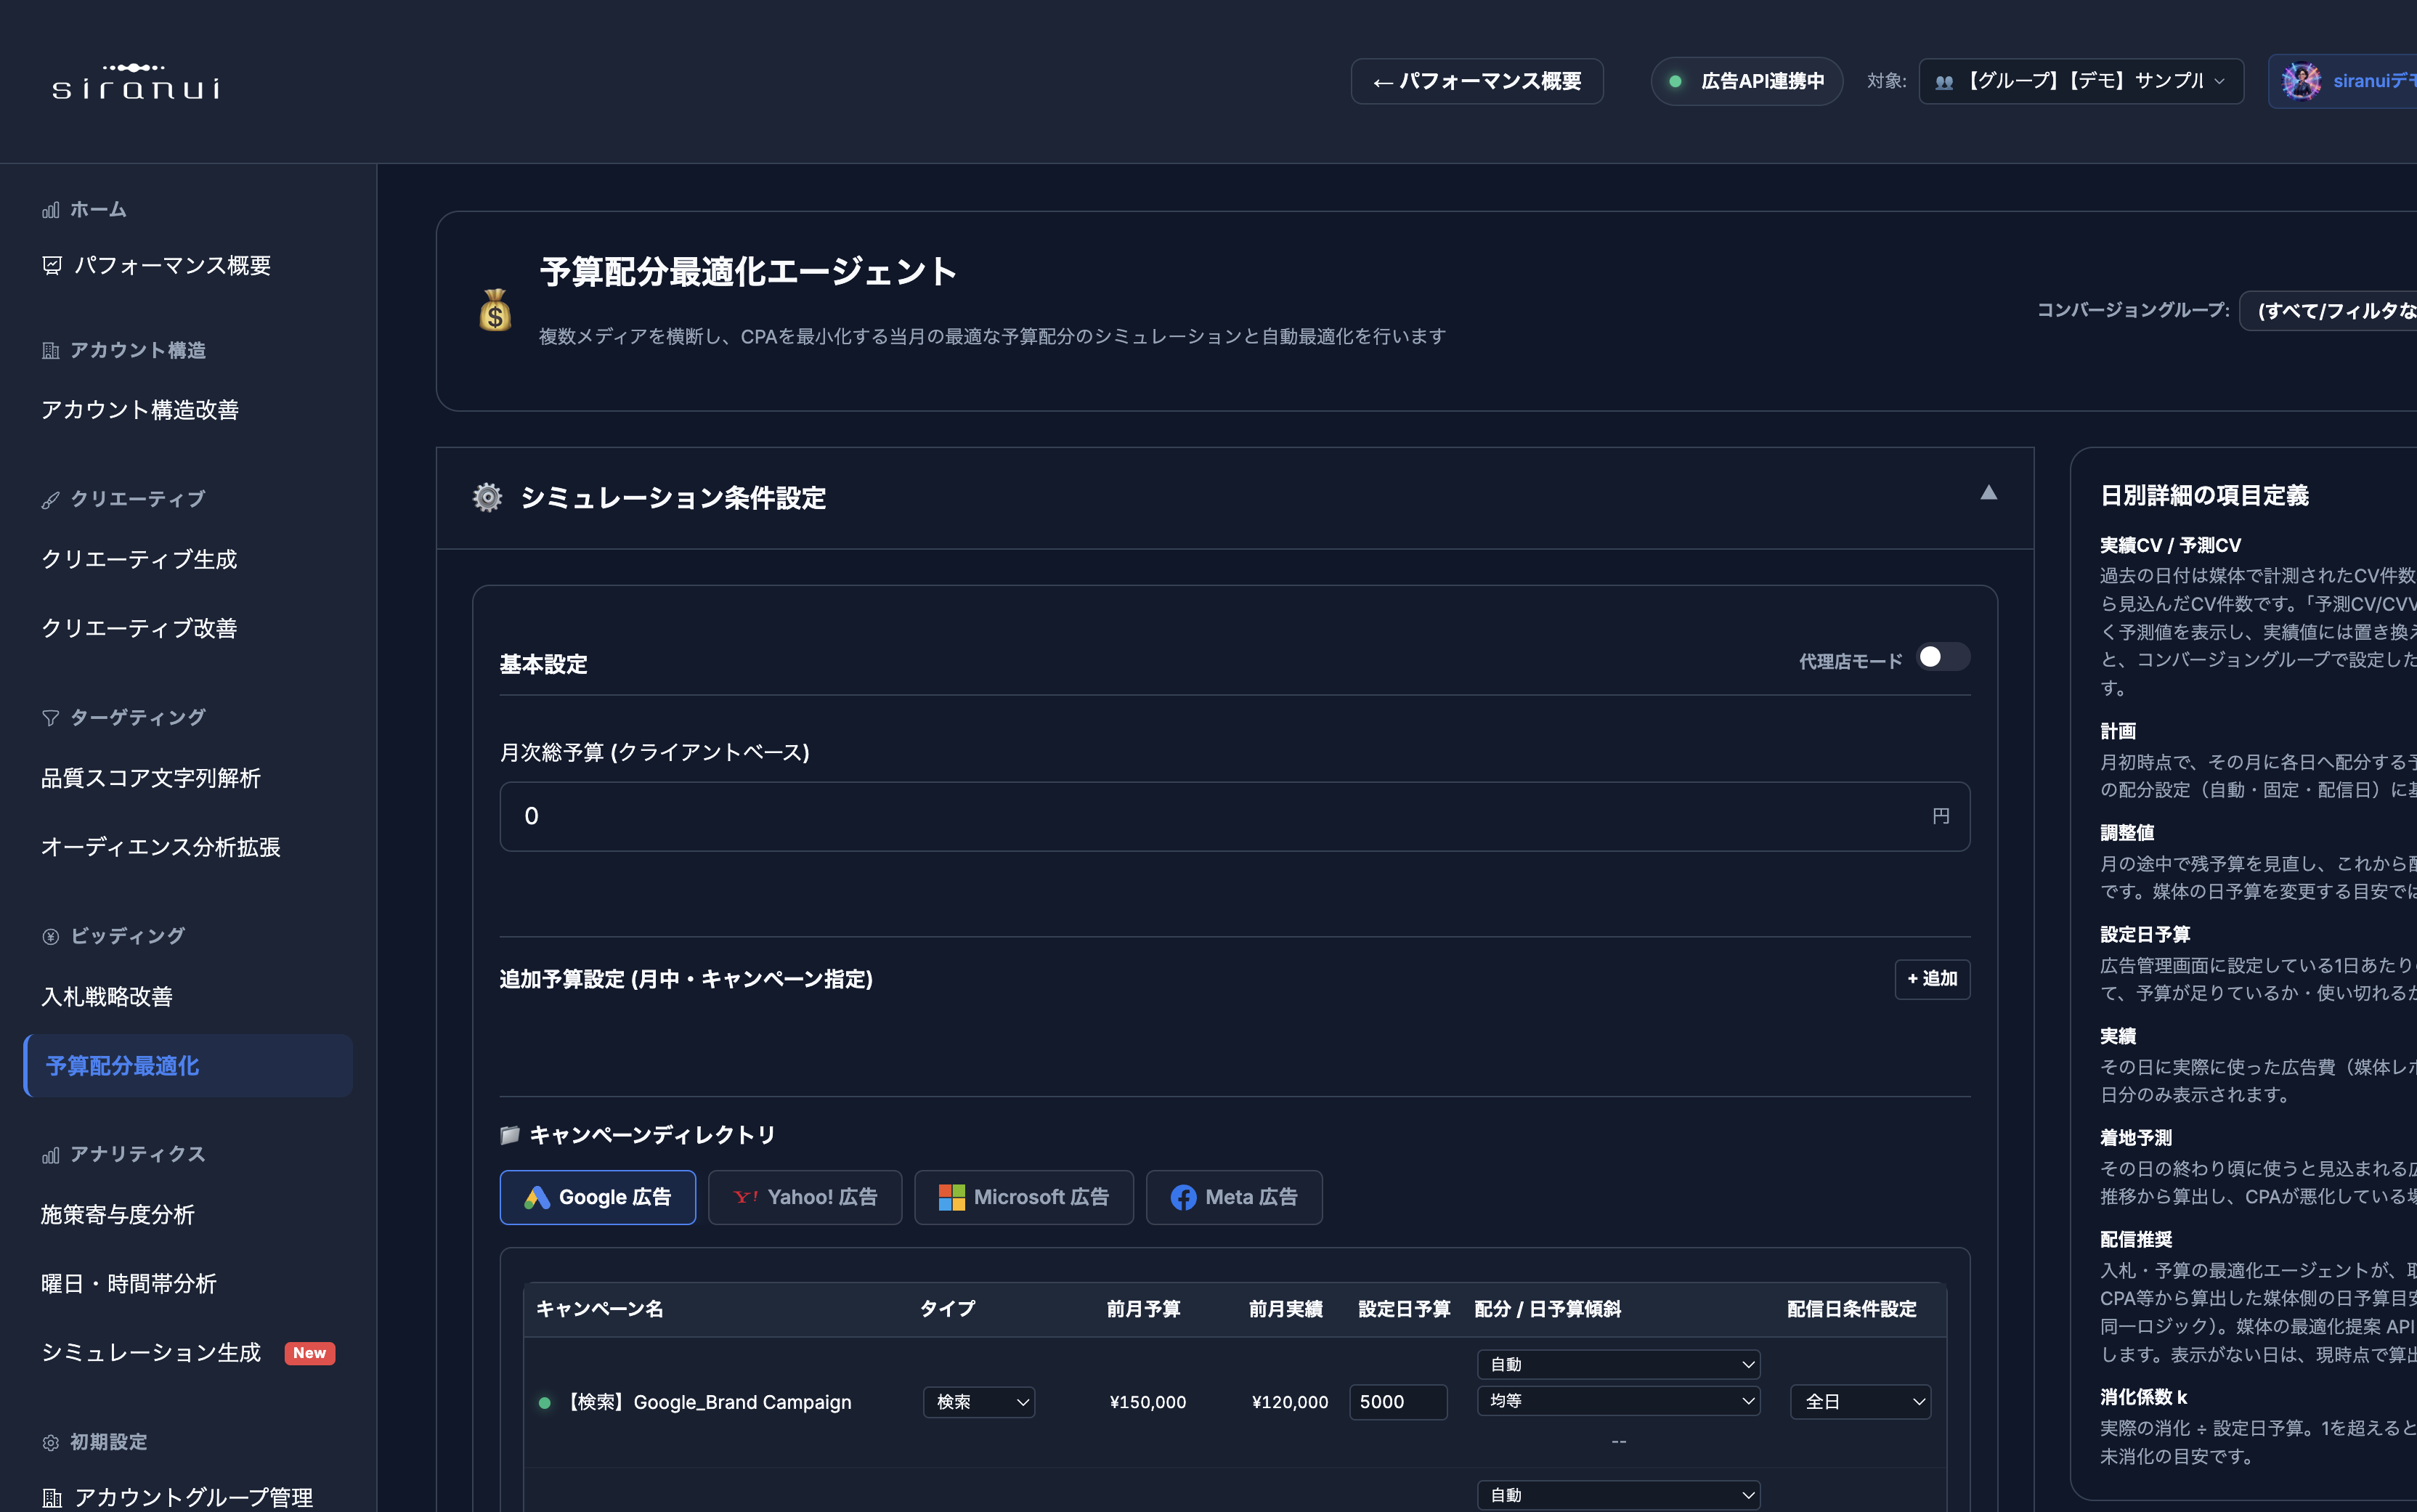Viewport: 2417px width, 1512px height.
Task: Click the money bag agent icon
Action: point(495,310)
